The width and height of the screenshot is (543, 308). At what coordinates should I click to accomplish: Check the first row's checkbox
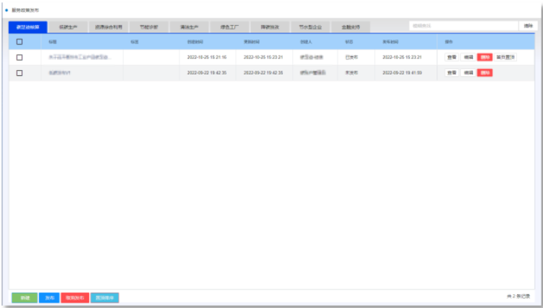[20, 57]
